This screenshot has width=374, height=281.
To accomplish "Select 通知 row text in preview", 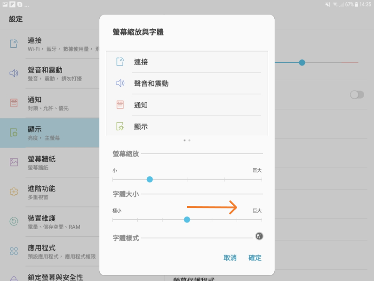I will [x=141, y=105].
